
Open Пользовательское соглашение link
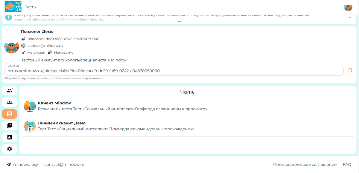[305, 164]
